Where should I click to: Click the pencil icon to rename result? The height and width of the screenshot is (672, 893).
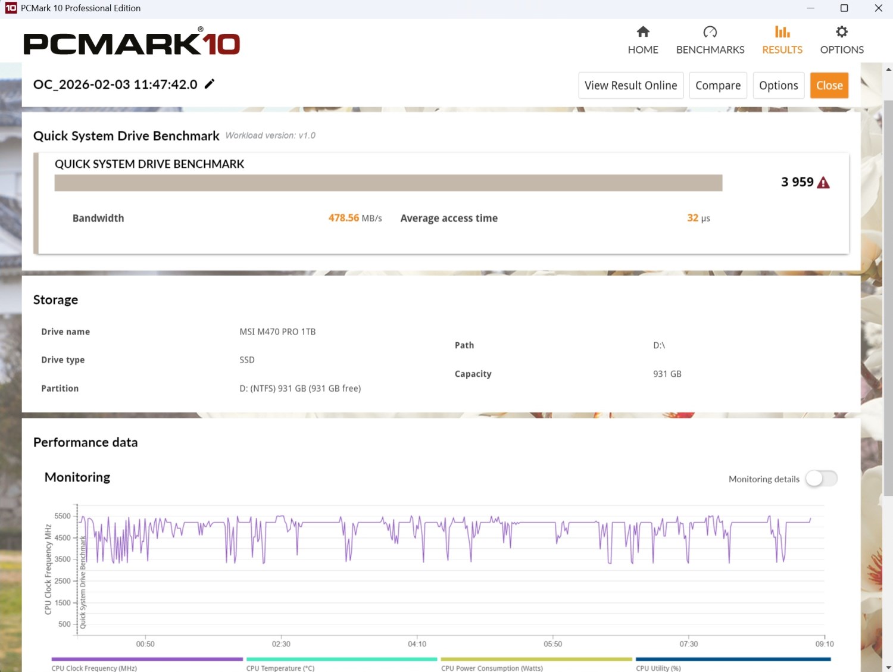(209, 84)
